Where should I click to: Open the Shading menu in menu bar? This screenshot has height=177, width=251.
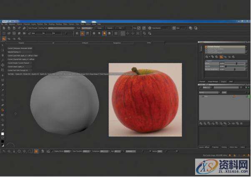pyautogui.click(x=51, y=24)
